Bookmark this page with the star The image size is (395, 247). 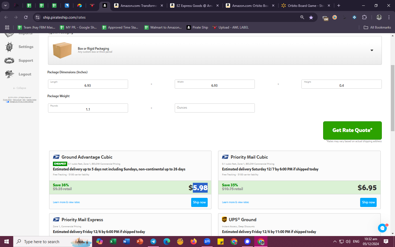coord(311,17)
